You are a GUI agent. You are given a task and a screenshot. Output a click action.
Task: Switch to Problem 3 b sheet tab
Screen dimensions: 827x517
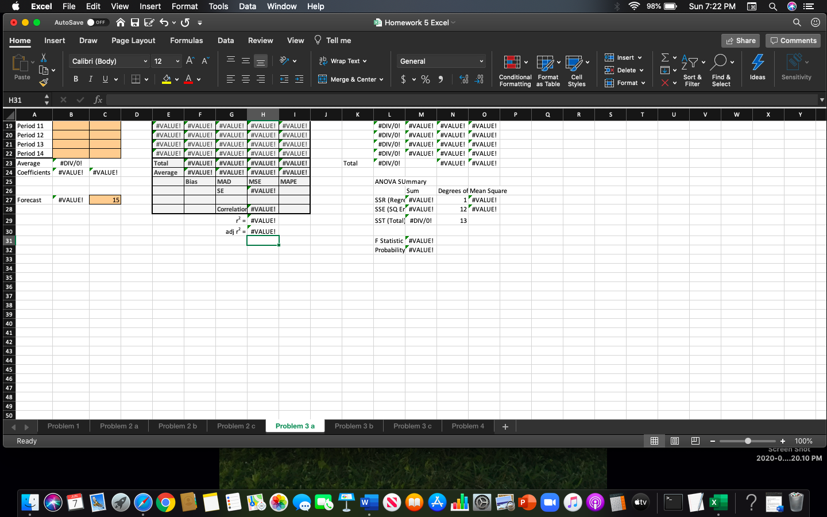(x=354, y=426)
